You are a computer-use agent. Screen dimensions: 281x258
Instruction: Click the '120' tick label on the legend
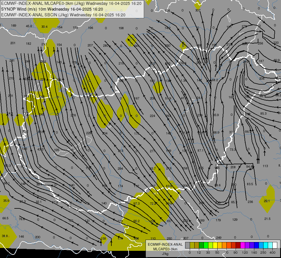(245, 253)
